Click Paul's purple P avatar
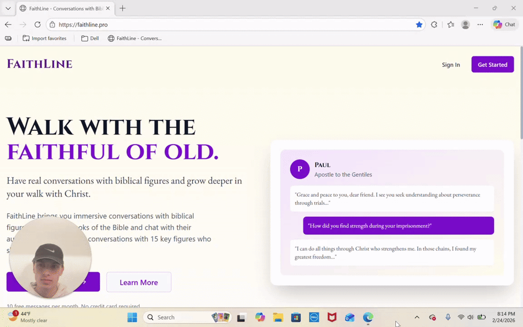523x327 pixels. tap(299, 169)
